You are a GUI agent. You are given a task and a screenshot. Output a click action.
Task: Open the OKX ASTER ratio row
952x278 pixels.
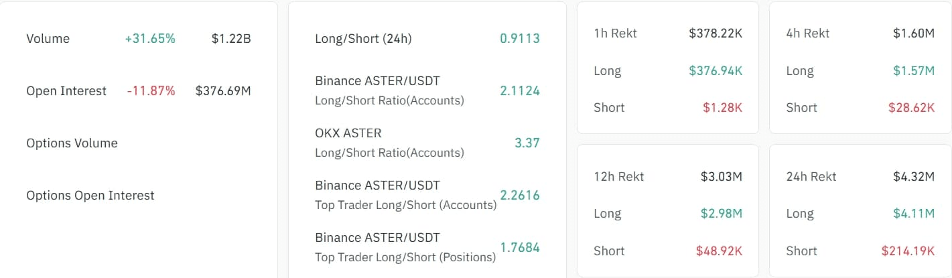click(x=348, y=133)
